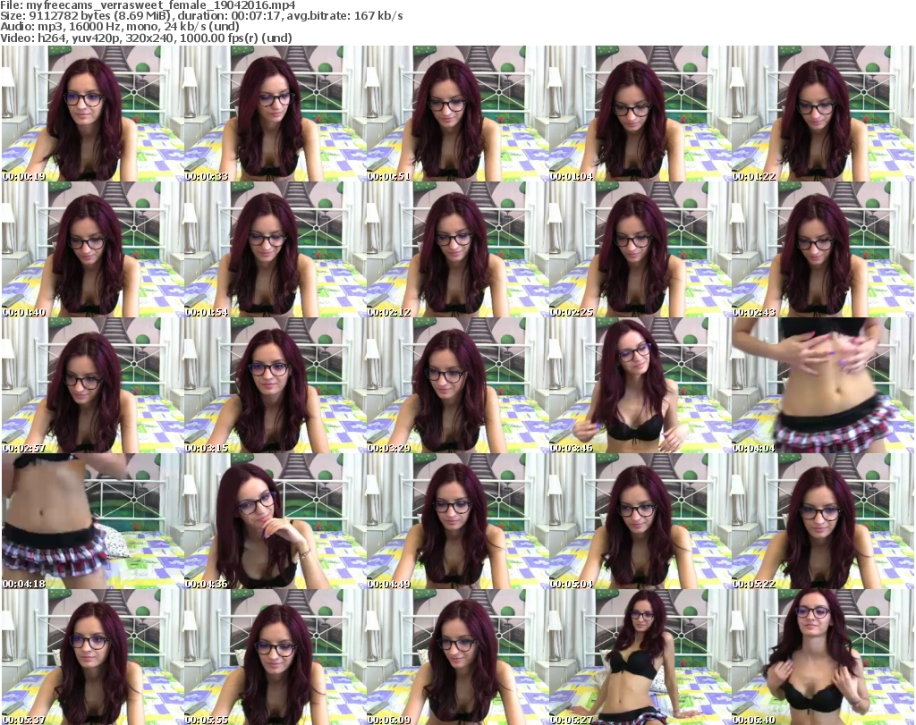Select the frame at timestamp 00:03:46

pos(640,386)
